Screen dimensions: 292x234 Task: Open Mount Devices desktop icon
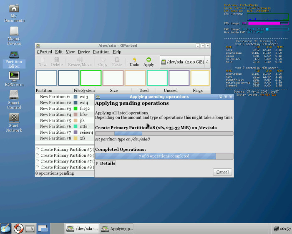pos(14,36)
